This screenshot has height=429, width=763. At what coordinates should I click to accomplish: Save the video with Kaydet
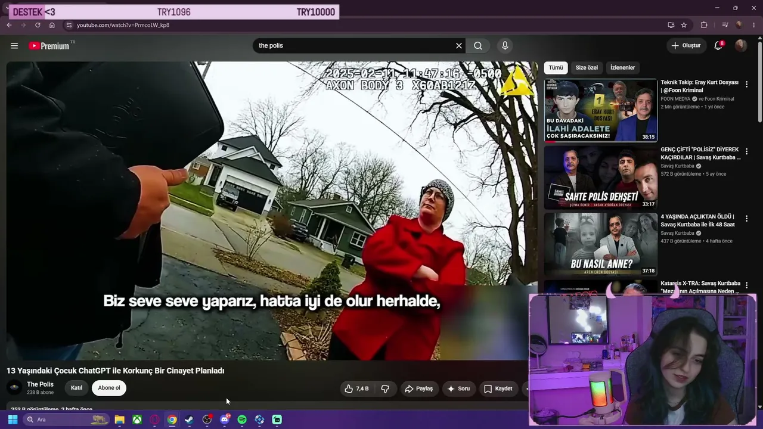click(x=498, y=389)
